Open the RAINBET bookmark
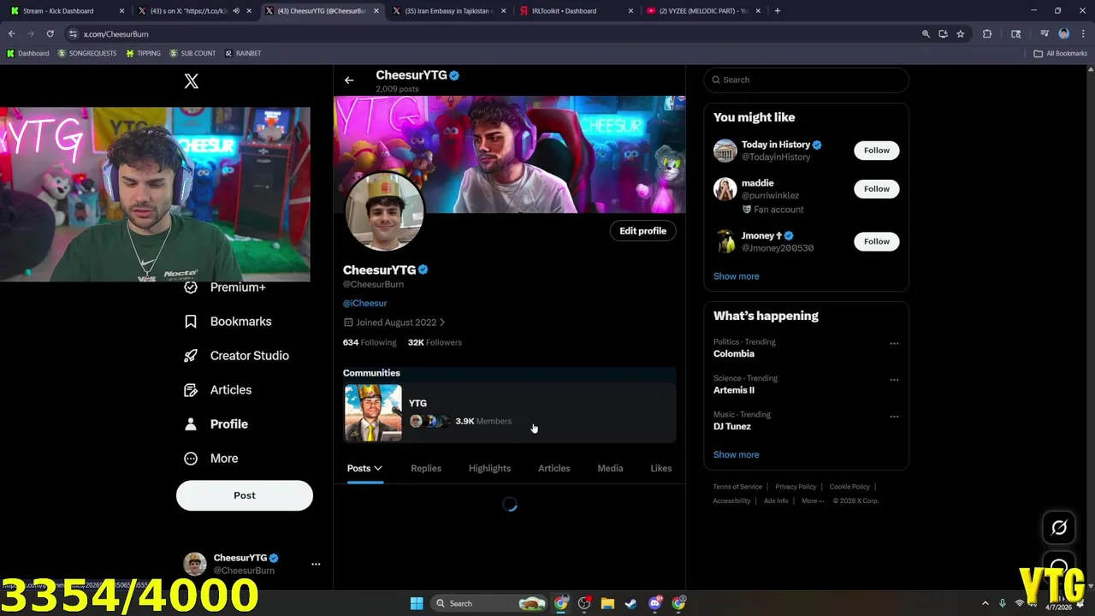1095x616 pixels. [243, 53]
